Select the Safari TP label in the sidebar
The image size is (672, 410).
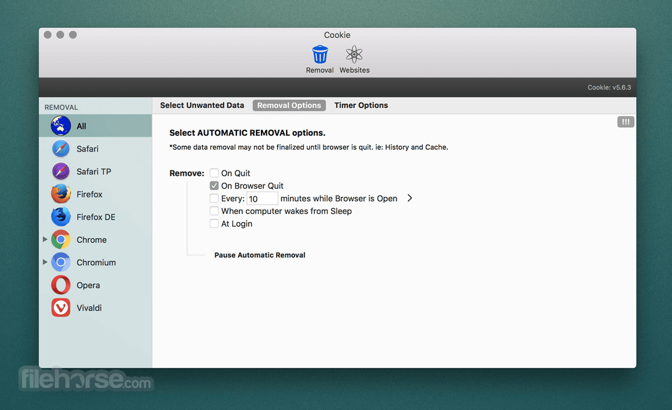coord(94,172)
